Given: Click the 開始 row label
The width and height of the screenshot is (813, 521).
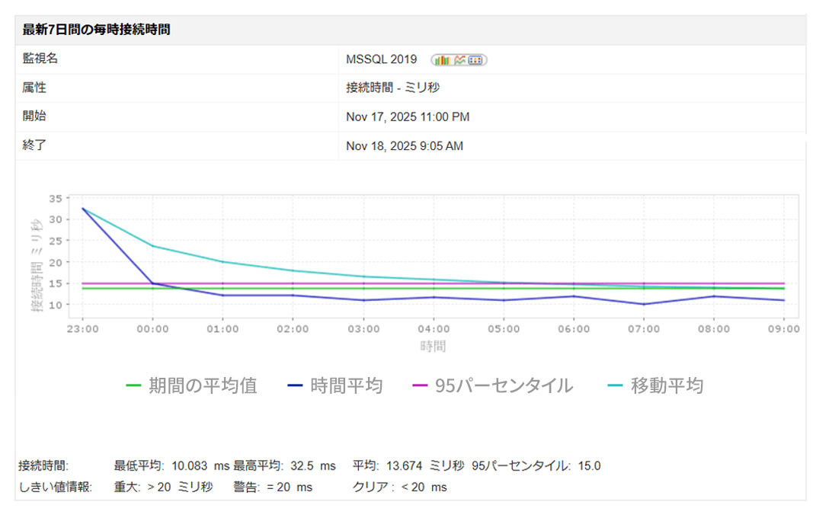Looking at the screenshot, I should [34, 116].
